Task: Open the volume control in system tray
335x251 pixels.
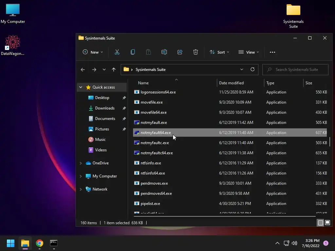Action: tap(294, 243)
